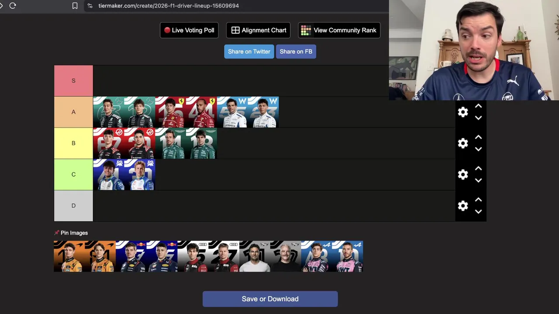Open the Alignment Chart

click(x=259, y=30)
